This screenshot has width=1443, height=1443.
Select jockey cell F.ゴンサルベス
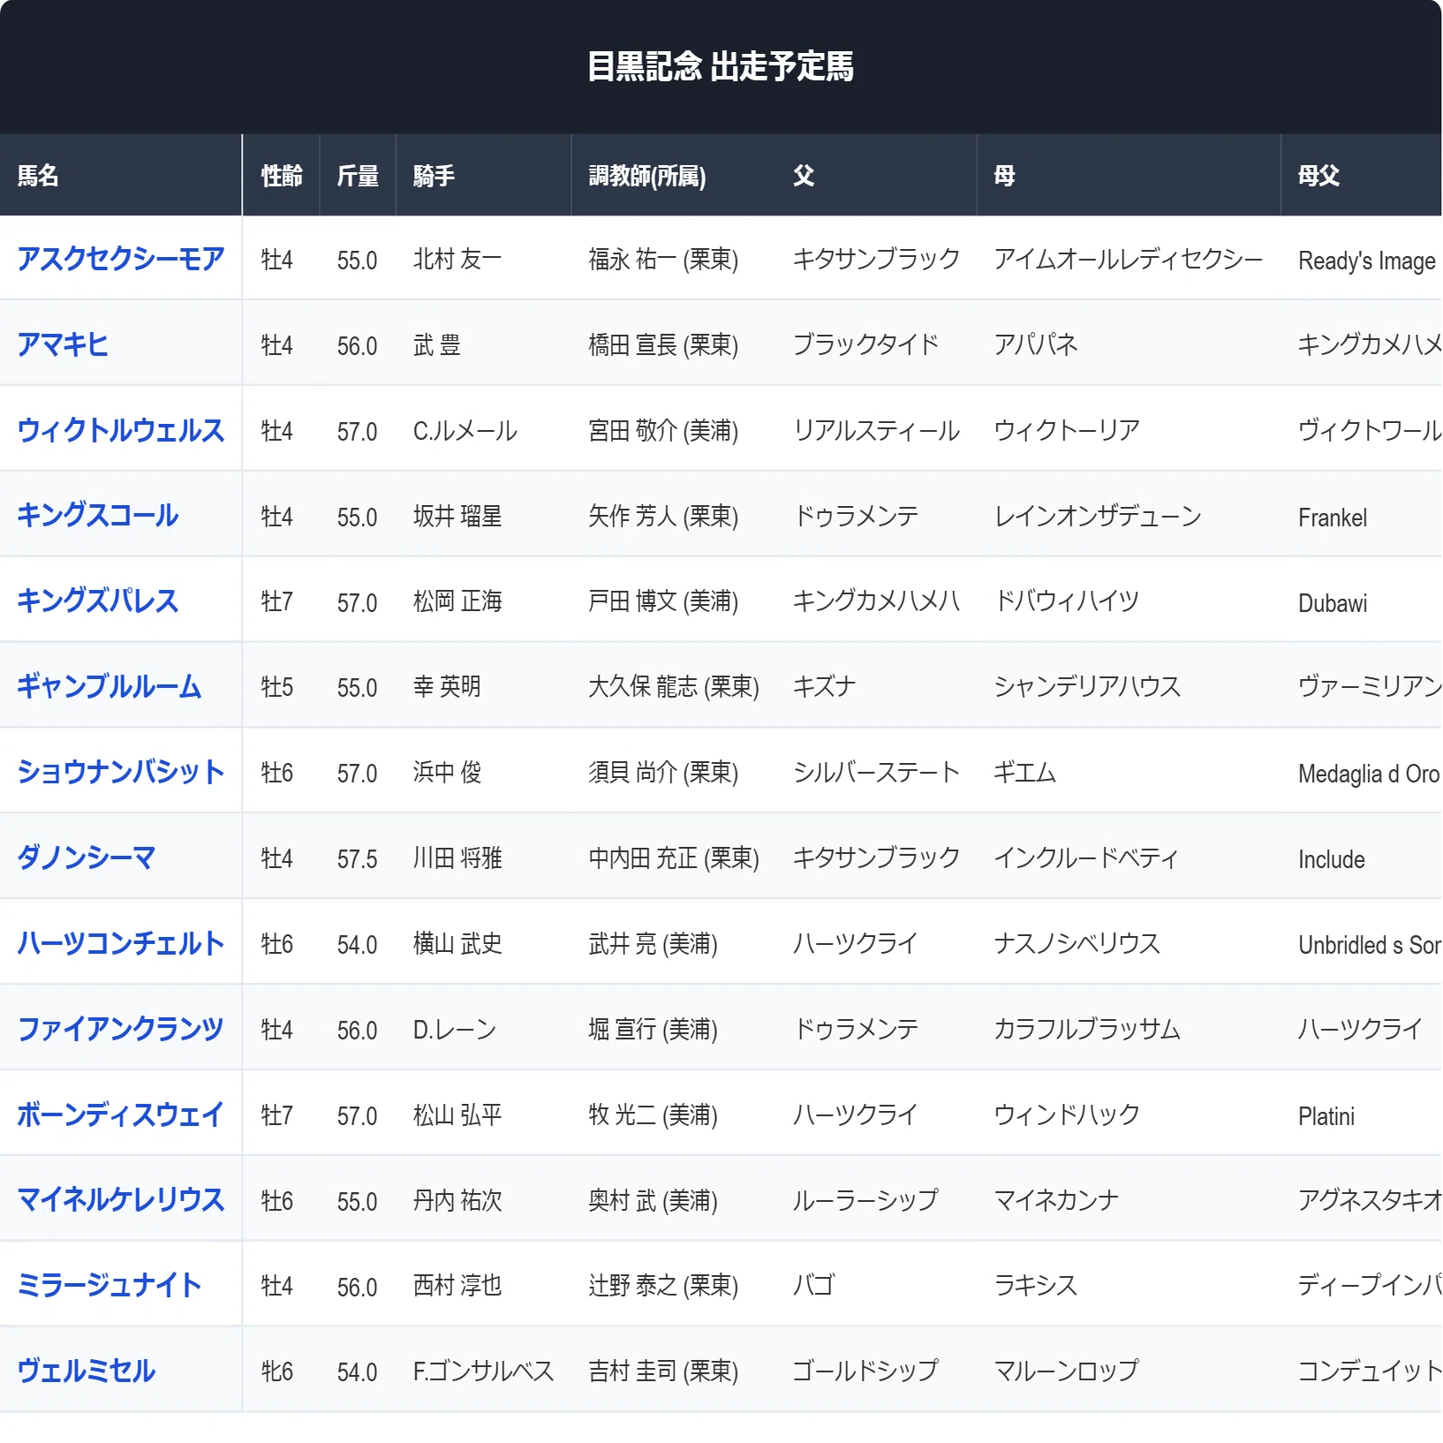(483, 1370)
